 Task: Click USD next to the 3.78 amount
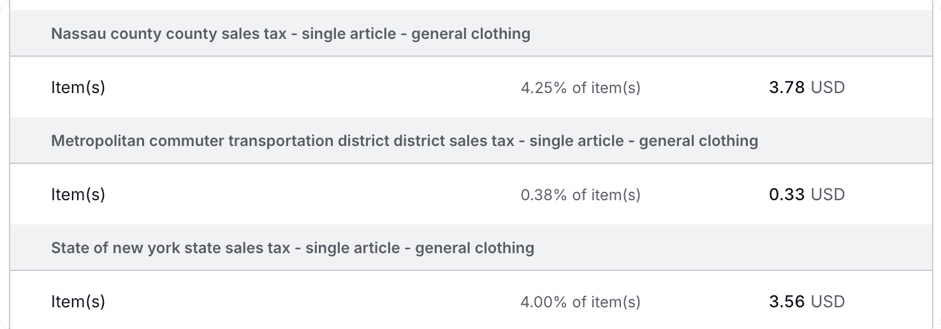tap(828, 87)
